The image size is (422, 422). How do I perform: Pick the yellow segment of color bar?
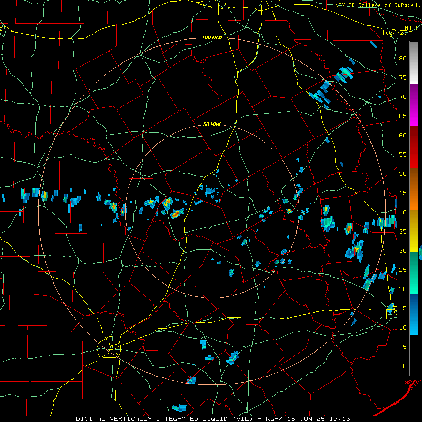414,231
